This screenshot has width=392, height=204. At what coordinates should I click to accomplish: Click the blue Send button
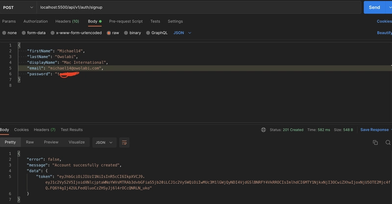point(374,7)
